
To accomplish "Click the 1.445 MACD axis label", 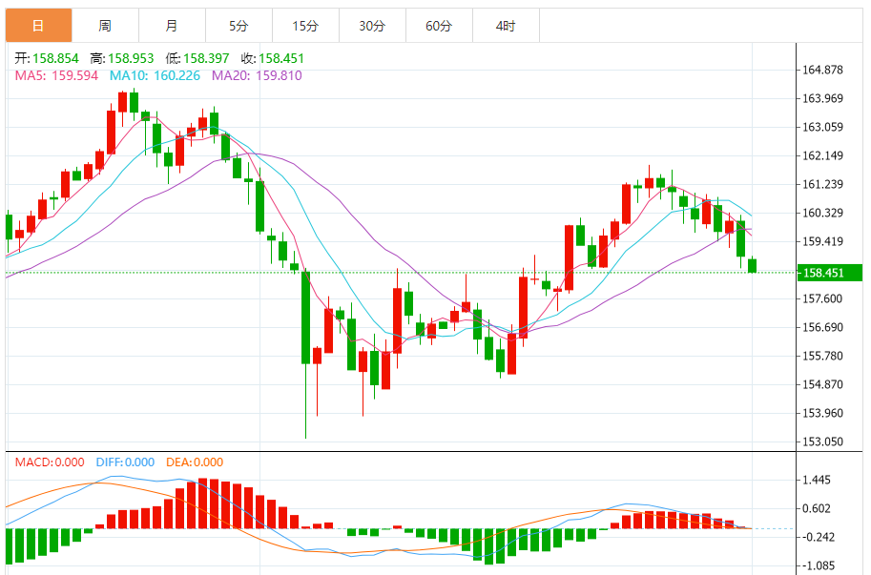I will [817, 480].
